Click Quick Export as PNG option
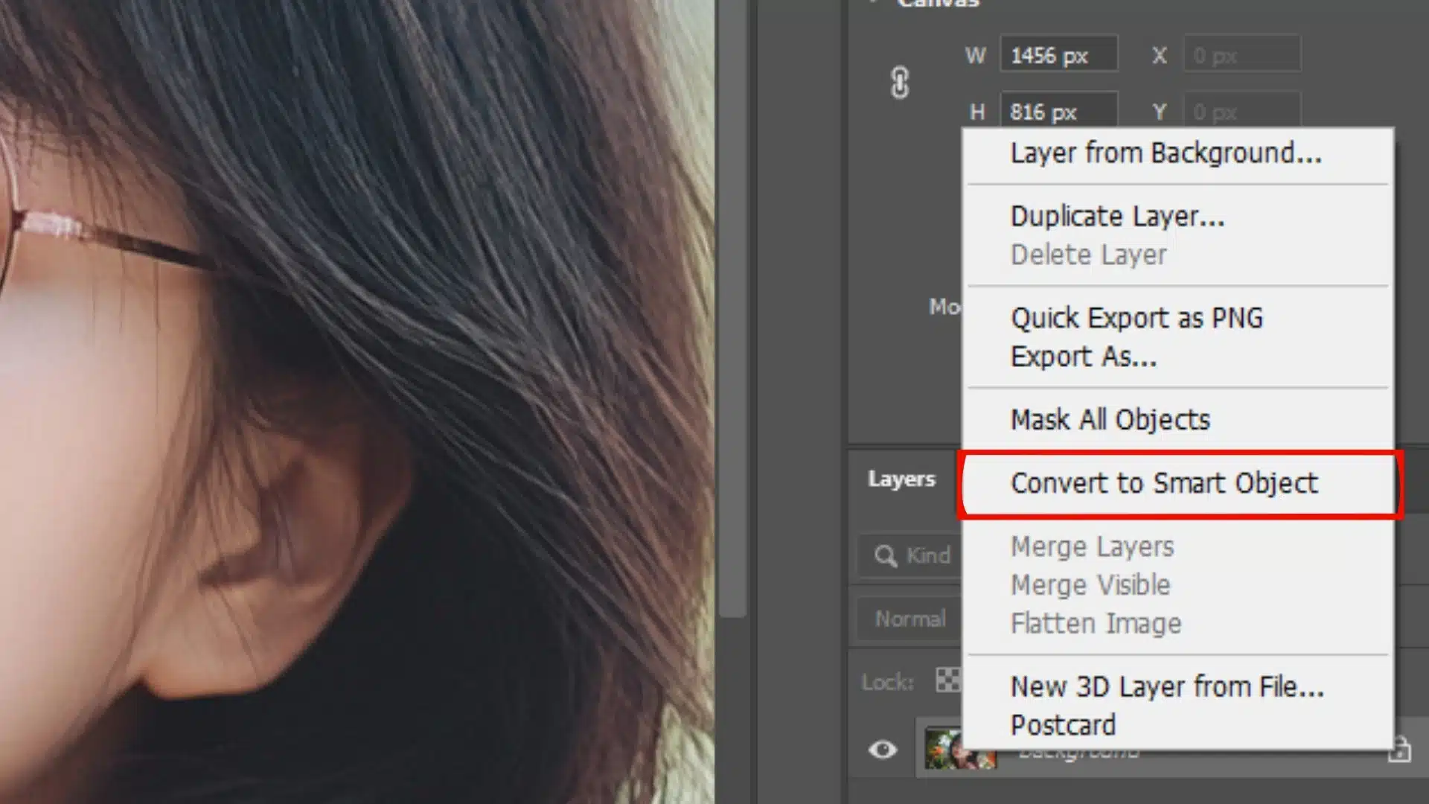 (1137, 317)
